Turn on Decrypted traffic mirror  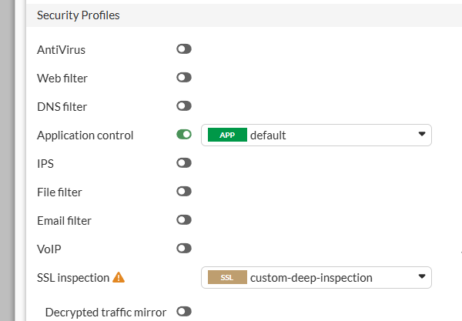click(x=183, y=312)
